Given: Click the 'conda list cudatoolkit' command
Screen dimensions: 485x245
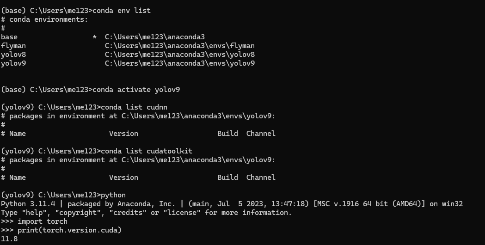Looking at the screenshot, I should 147,151.
